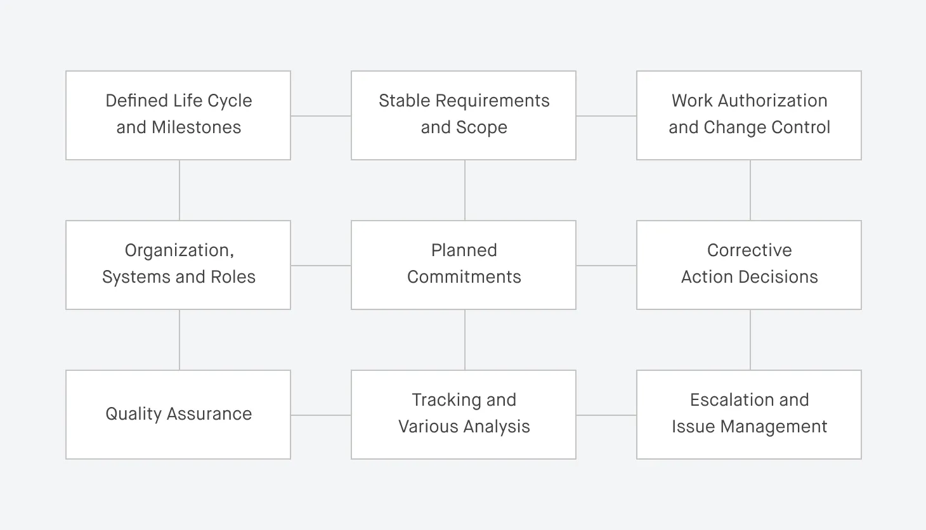Viewport: 926px width, 530px height.
Task: Select line joining Stable Requirements and Work Authorization
Action: [606, 116]
